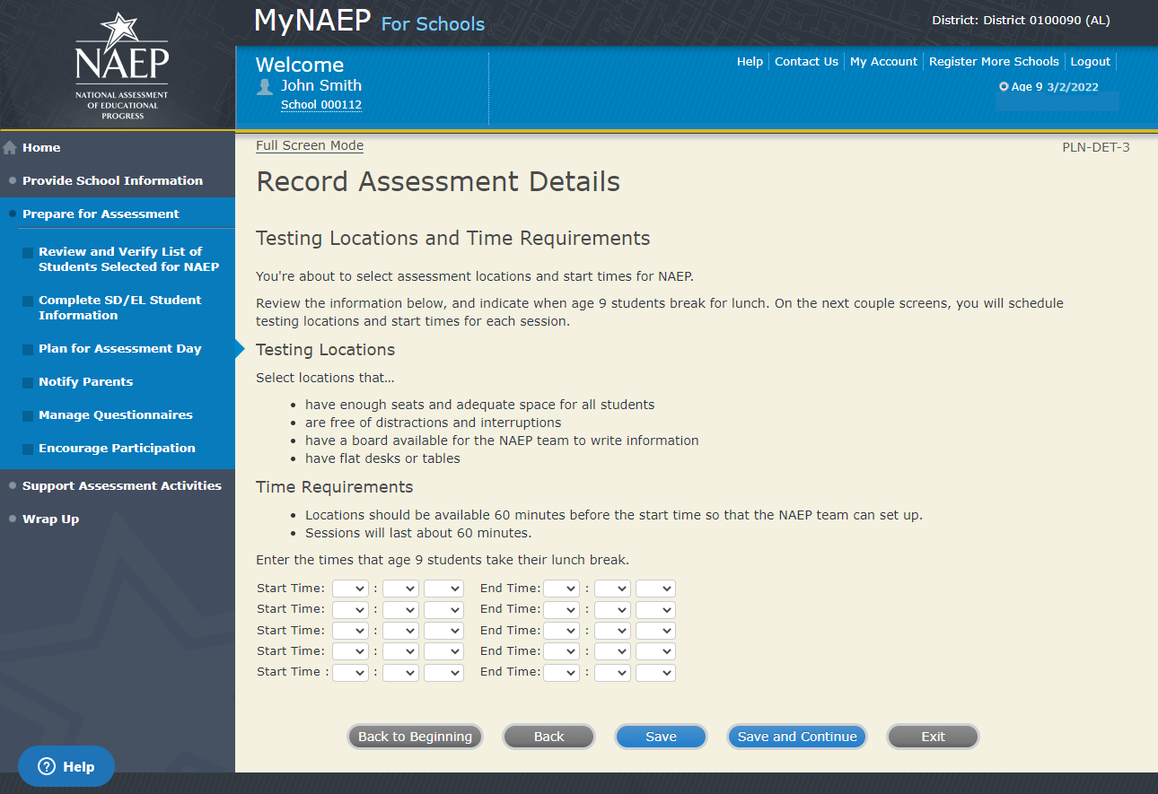
Task: Click the NAEP logo
Action: tap(121, 65)
